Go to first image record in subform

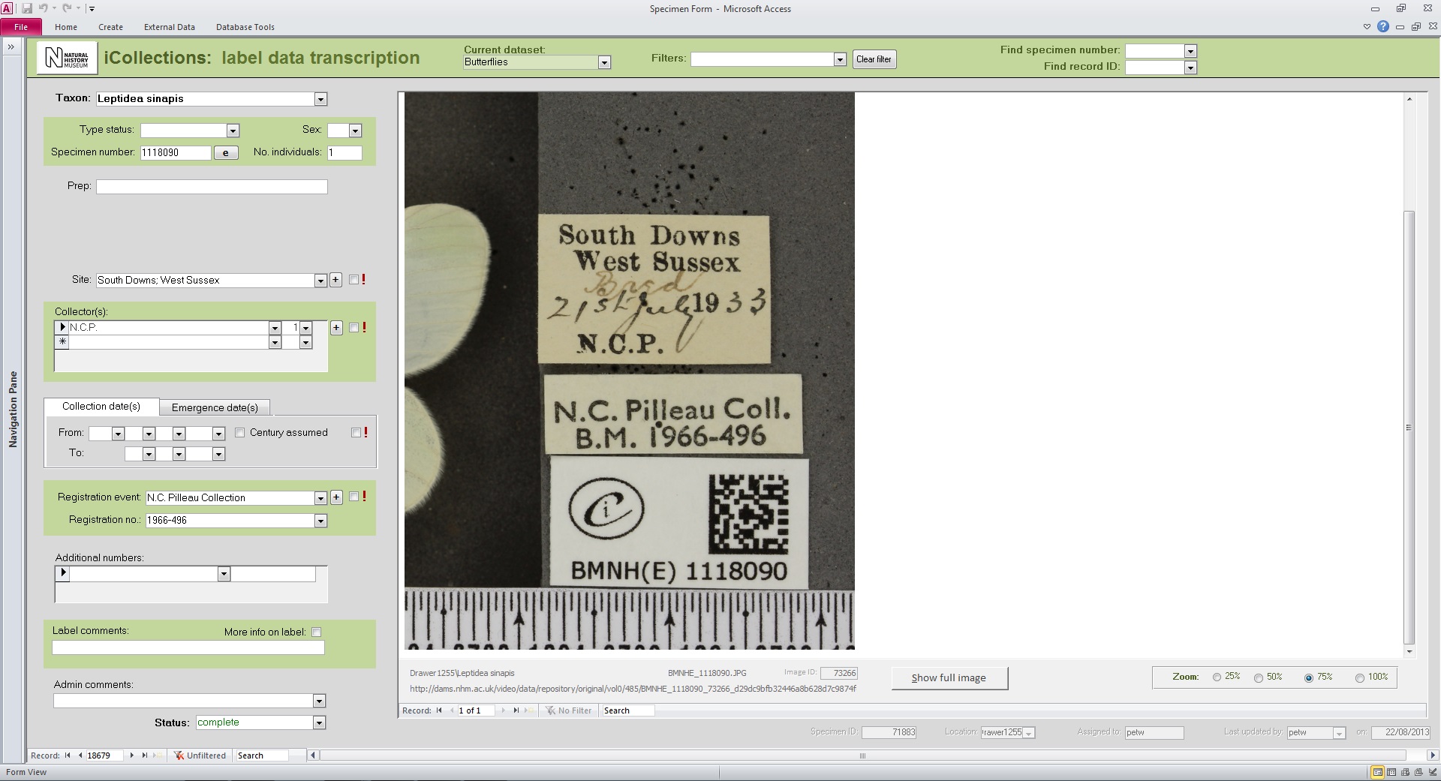coord(439,710)
